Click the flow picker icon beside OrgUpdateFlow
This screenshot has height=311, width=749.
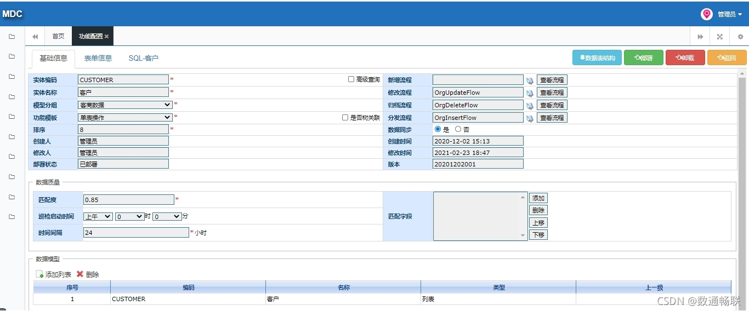point(530,93)
